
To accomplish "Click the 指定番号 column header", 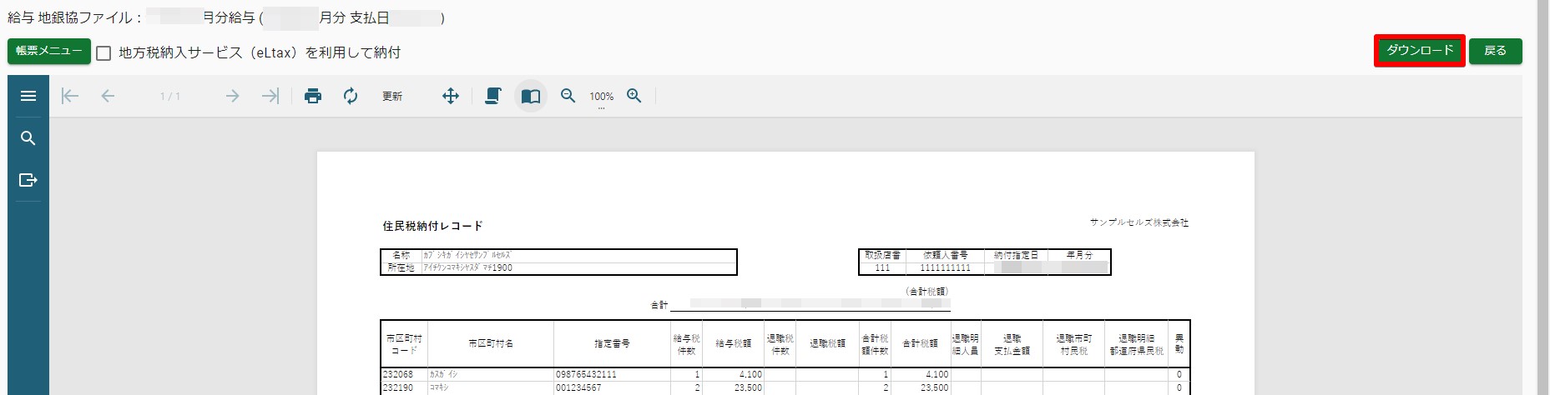I will tap(612, 343).
